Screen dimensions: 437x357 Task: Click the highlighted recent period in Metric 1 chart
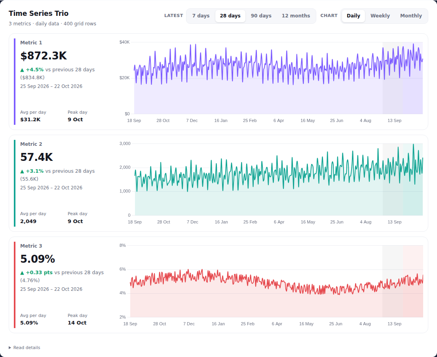tap(412, 78)
